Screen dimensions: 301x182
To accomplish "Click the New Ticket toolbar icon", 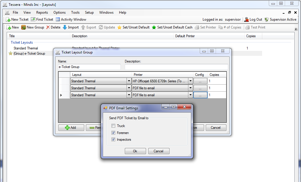I will pyautogui.click(x=8, y=19).
